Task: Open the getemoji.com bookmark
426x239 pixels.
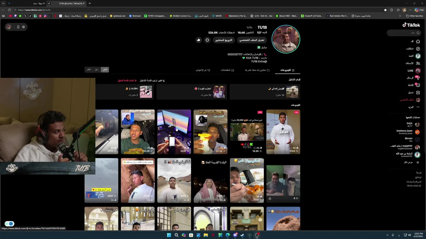Action: click(118, 16)
